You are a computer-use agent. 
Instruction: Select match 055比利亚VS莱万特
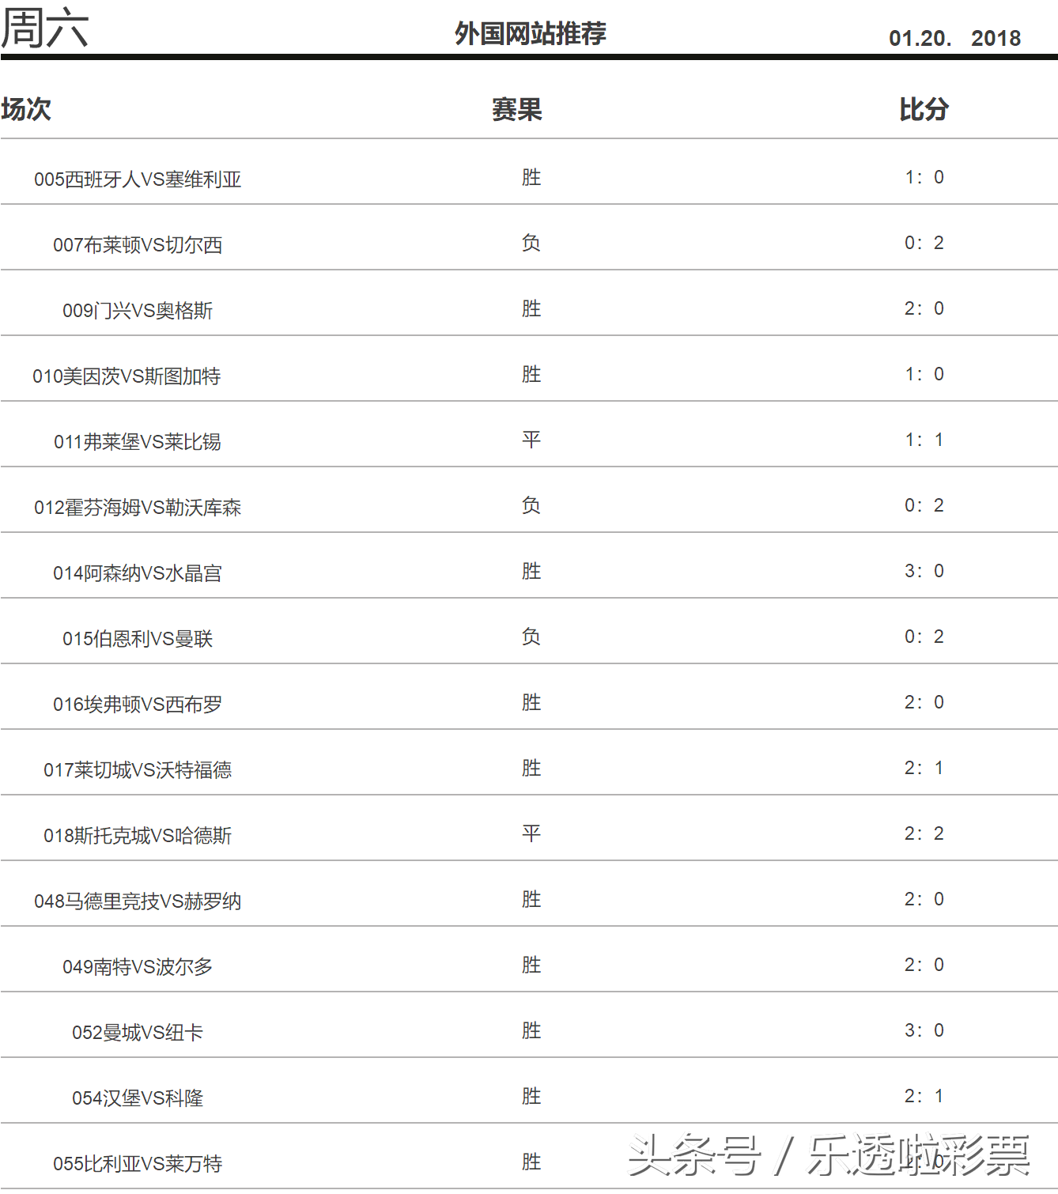138,1164
